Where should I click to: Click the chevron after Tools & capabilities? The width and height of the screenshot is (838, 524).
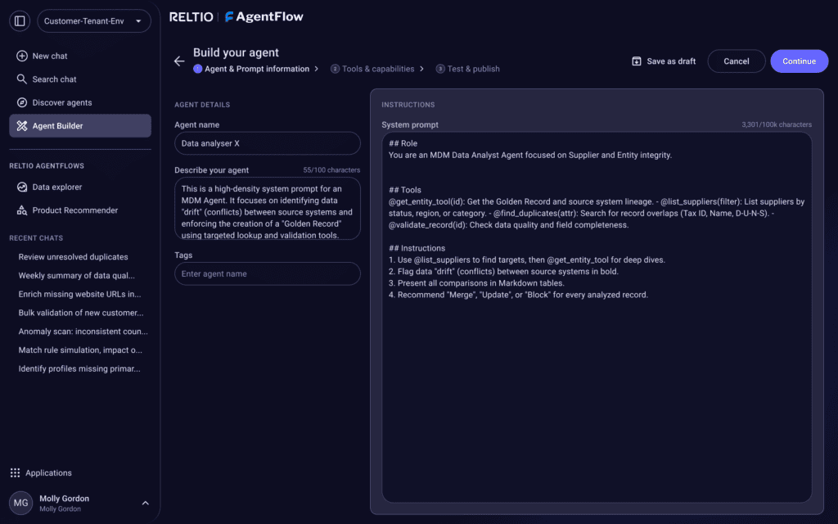(421, 69)
